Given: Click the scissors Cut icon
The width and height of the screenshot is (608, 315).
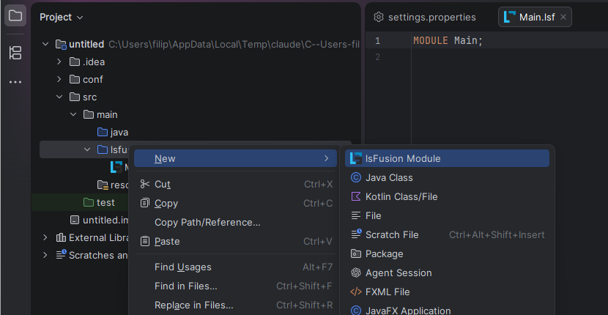Looking at the screenshot, I should pos(145,184).
